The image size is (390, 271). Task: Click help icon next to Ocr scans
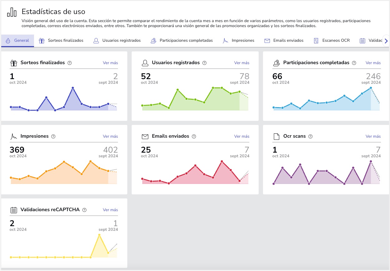[x=310, y=136]
